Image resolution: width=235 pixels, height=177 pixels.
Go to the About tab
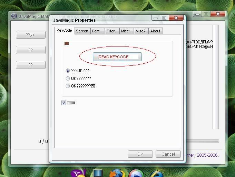(x=155, y=31)
